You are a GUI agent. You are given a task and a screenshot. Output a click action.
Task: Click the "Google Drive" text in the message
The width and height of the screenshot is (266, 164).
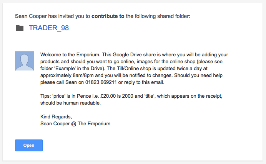127,55
